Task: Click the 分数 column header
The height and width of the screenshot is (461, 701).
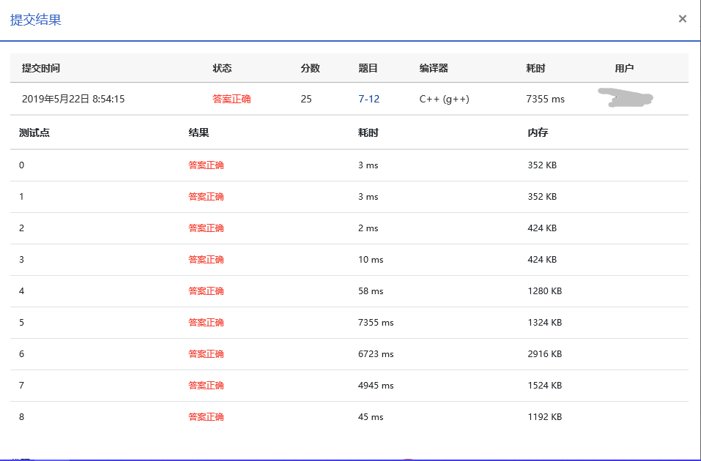Action: pyautogui.click(x=311, y=68)
